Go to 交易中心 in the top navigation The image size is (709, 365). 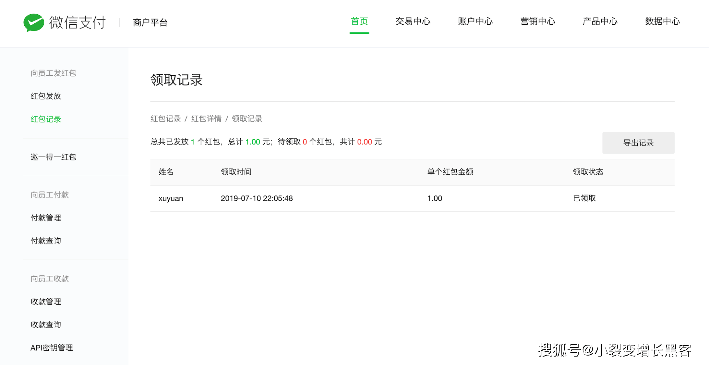(x=413, y=21)
